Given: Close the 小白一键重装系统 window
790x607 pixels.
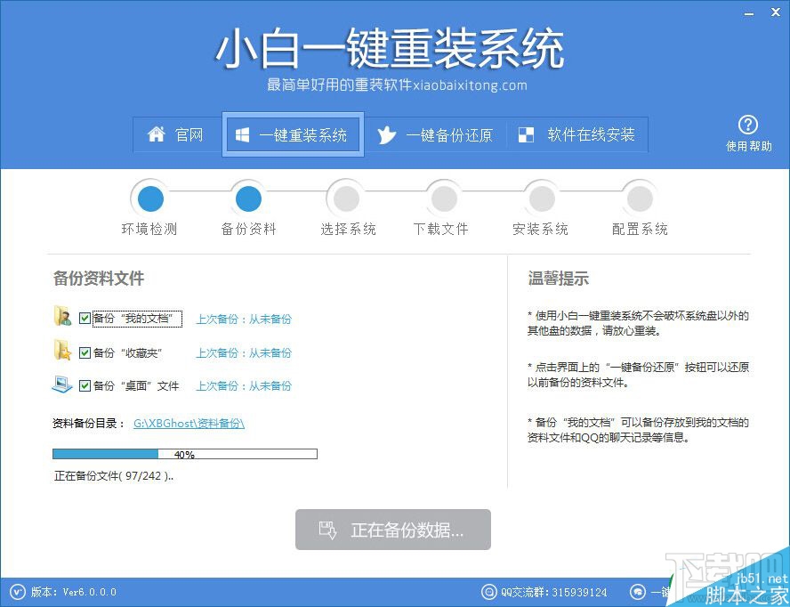Looking at the screenshot, I should [776, 13].
